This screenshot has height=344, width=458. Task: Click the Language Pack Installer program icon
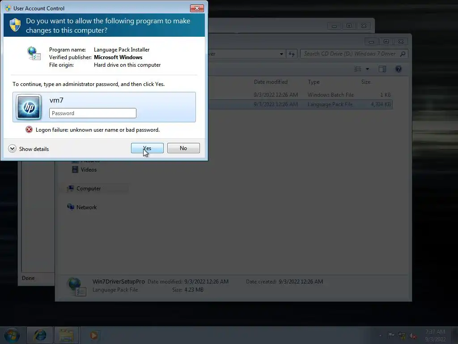(x=34, y=53)
